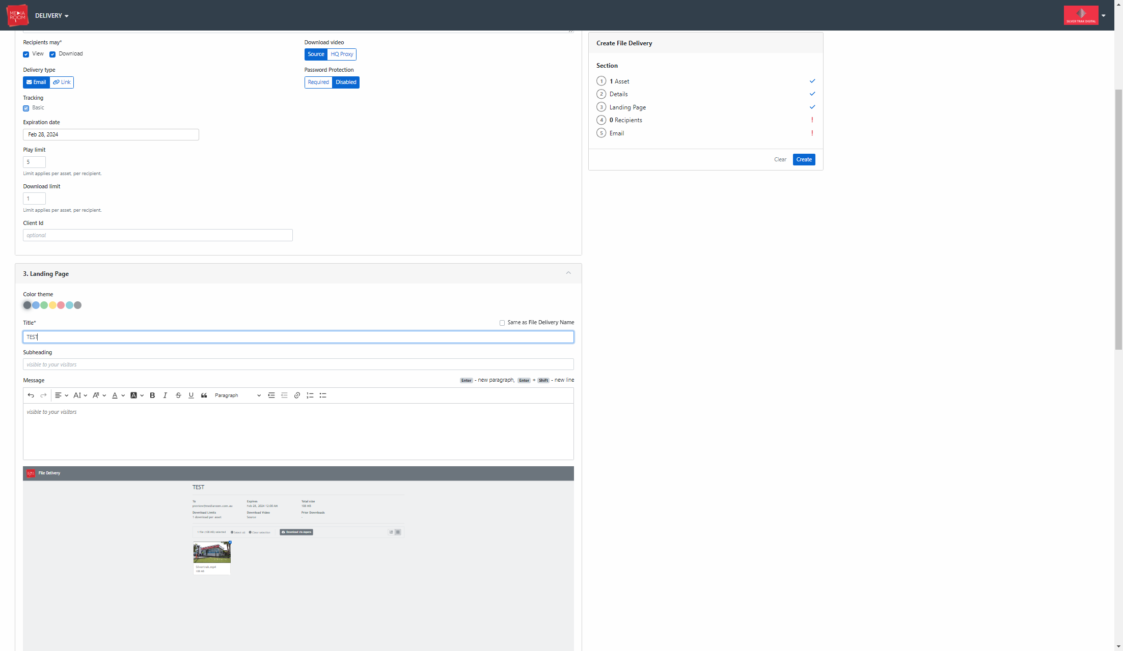Toggle bold formatting in message toolbar
This screenshot has height=651, width=1123.
click(152, 395)
